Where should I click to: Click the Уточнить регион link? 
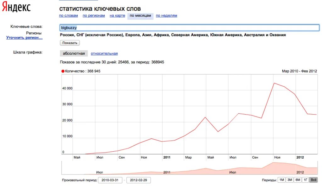tap(24, 38)
